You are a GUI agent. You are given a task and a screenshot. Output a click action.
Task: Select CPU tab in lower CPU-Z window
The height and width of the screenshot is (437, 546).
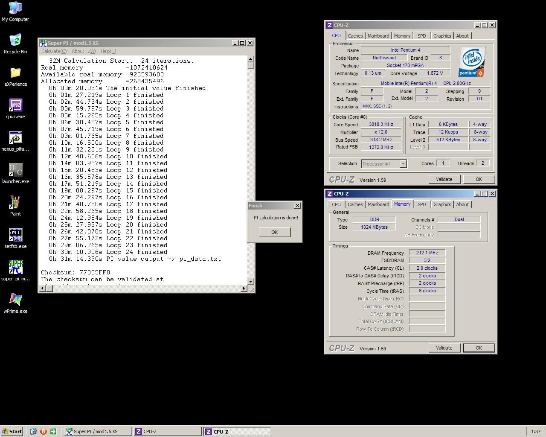click(336, 204)
